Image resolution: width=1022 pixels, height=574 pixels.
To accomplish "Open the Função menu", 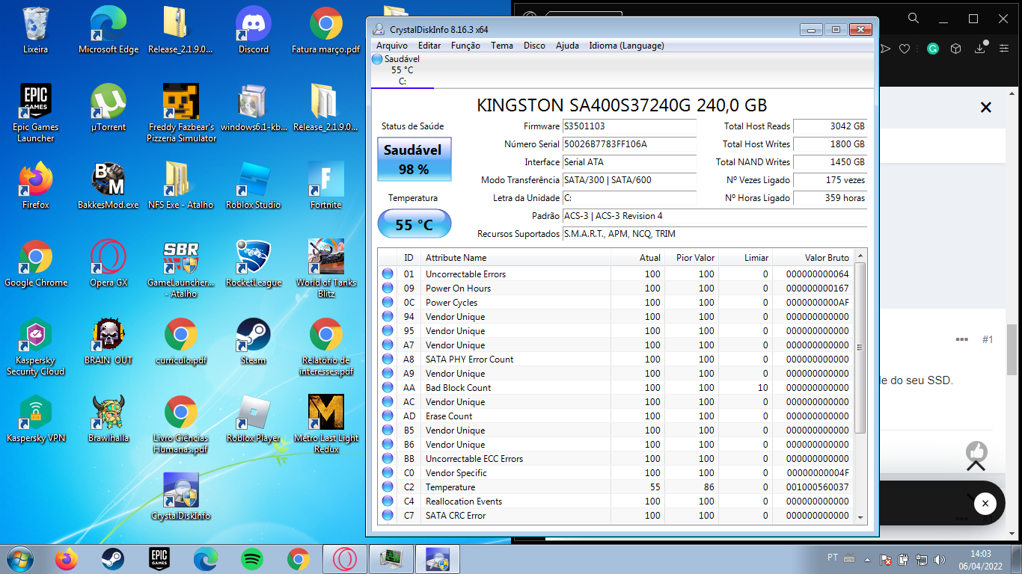I will pyautogui.click(x=465, y=46).
